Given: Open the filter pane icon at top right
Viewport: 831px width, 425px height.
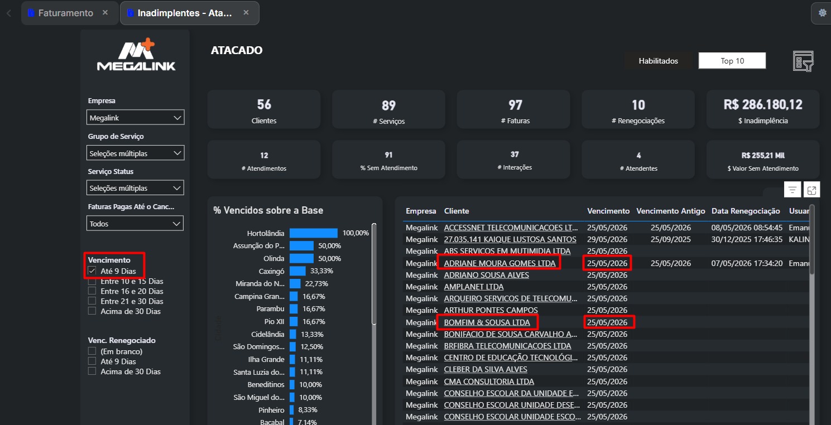Looking at the screenshot, I should coord(803,61).
